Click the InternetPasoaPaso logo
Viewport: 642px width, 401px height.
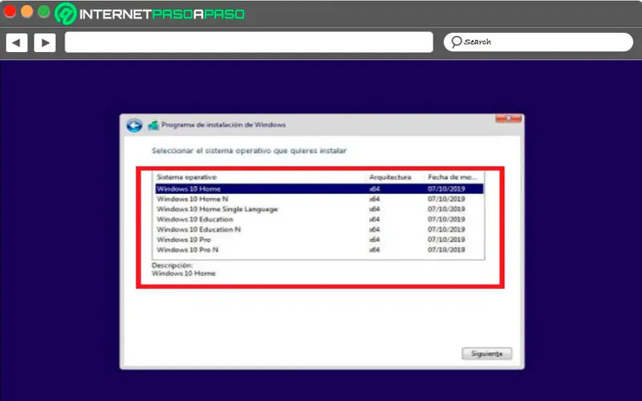(150, 14)
